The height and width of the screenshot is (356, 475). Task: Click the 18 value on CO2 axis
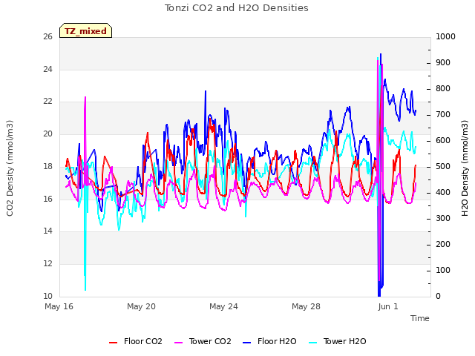pyautogui.click(x=47, y=166)
